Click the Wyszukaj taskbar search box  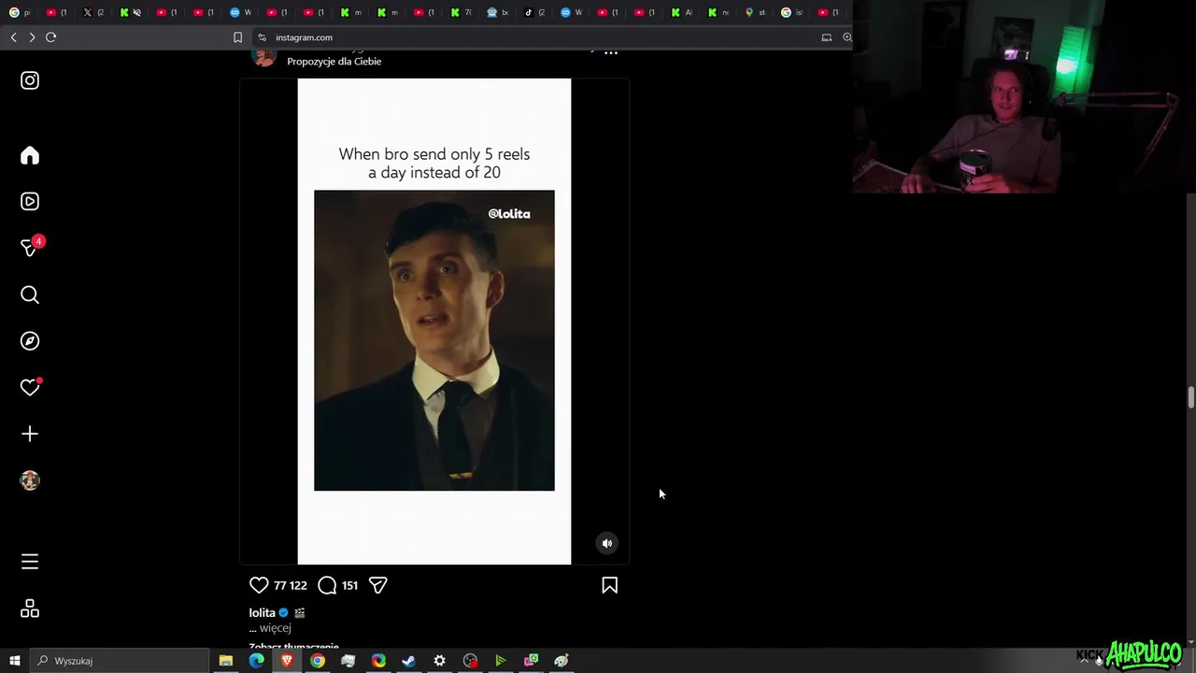pos(120,661)
